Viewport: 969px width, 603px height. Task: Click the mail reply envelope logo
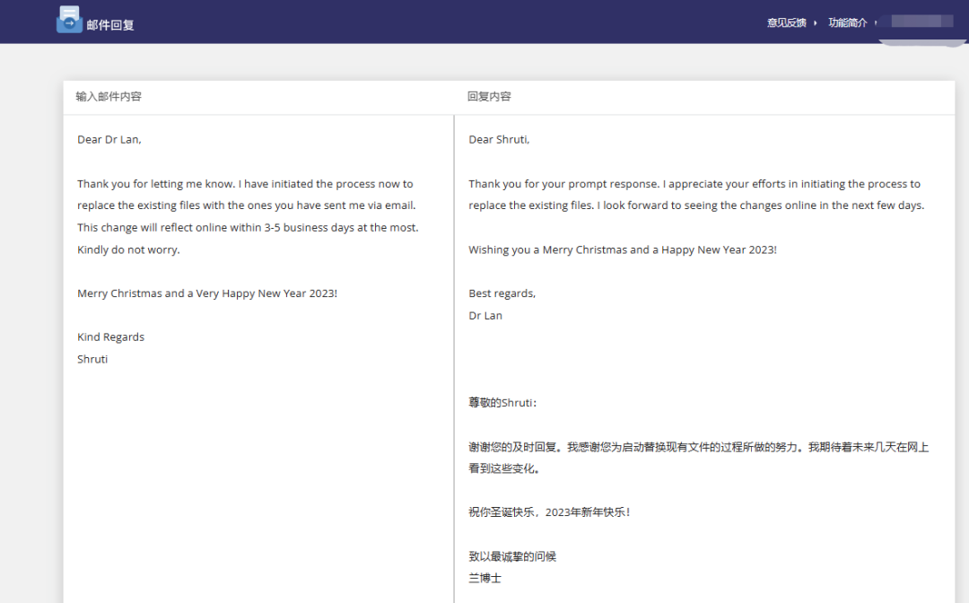[69, 20]
